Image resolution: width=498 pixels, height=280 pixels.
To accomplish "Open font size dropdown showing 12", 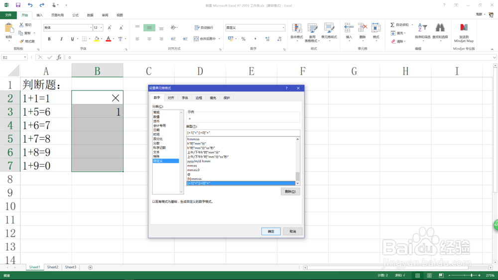I will (x=101, y=27).
